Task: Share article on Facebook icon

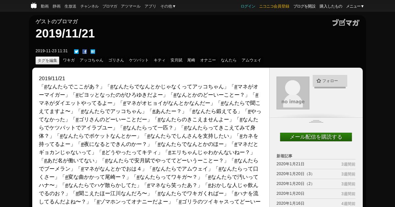Action: pyautogui.click(x=85, y=52)
